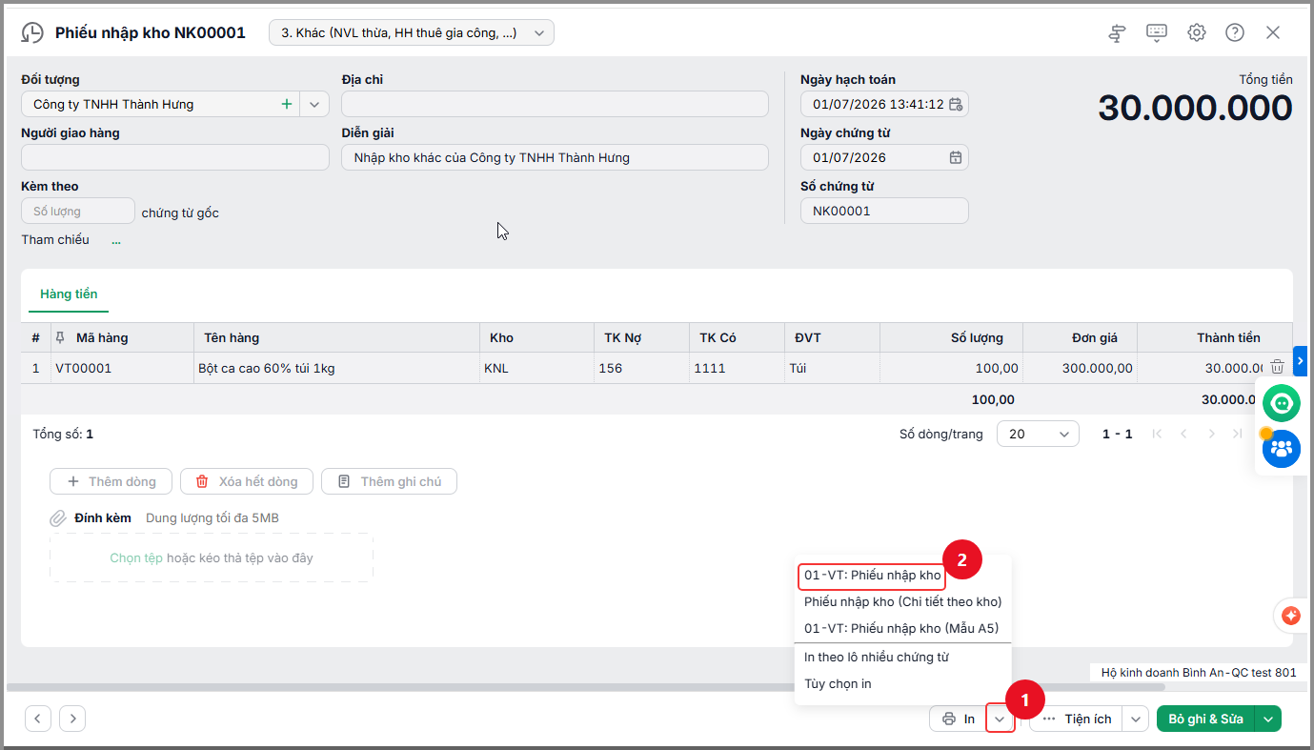Open the voucher type dropdown 3. Khác
Viewport: 1314px width, 750px height.
point(412,32)
